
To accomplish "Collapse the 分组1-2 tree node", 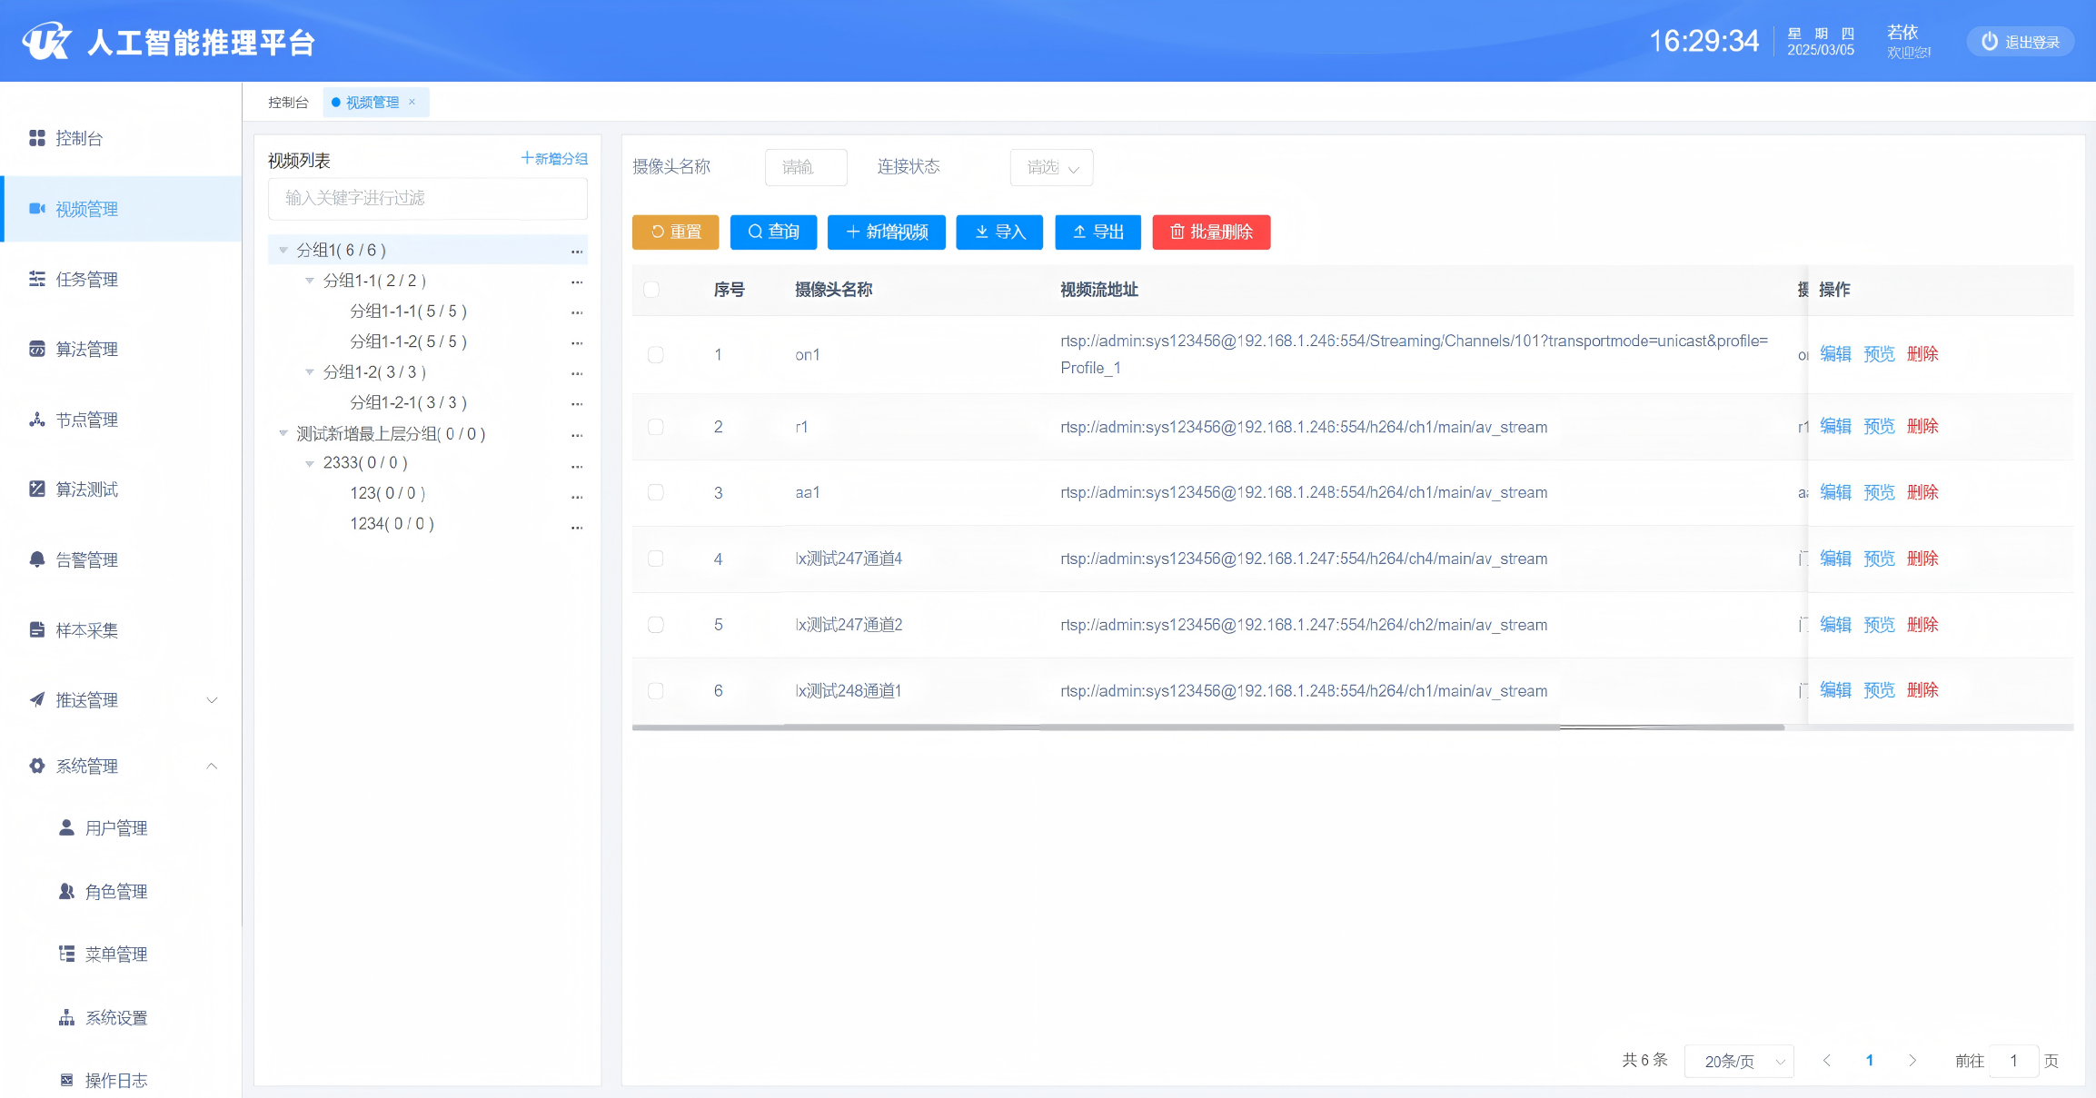I will (310, 372).
